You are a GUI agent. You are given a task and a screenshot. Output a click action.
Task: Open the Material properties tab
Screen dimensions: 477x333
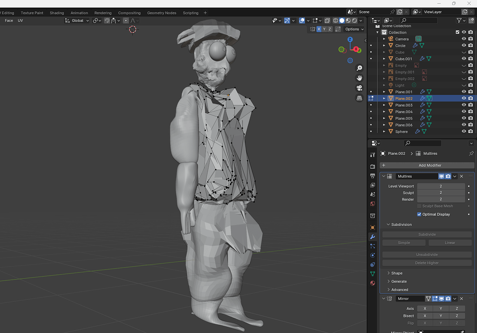coord(372,283)
